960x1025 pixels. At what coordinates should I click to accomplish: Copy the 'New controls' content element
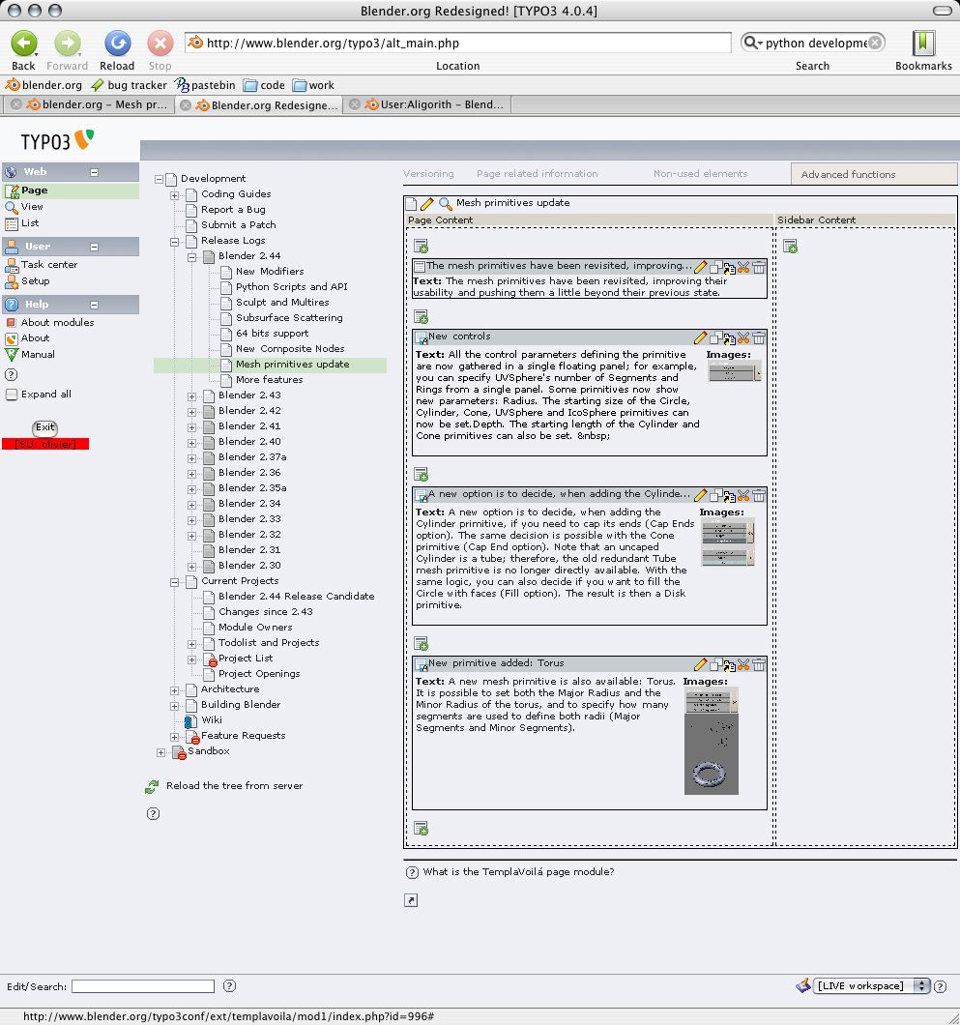[715, 337]
